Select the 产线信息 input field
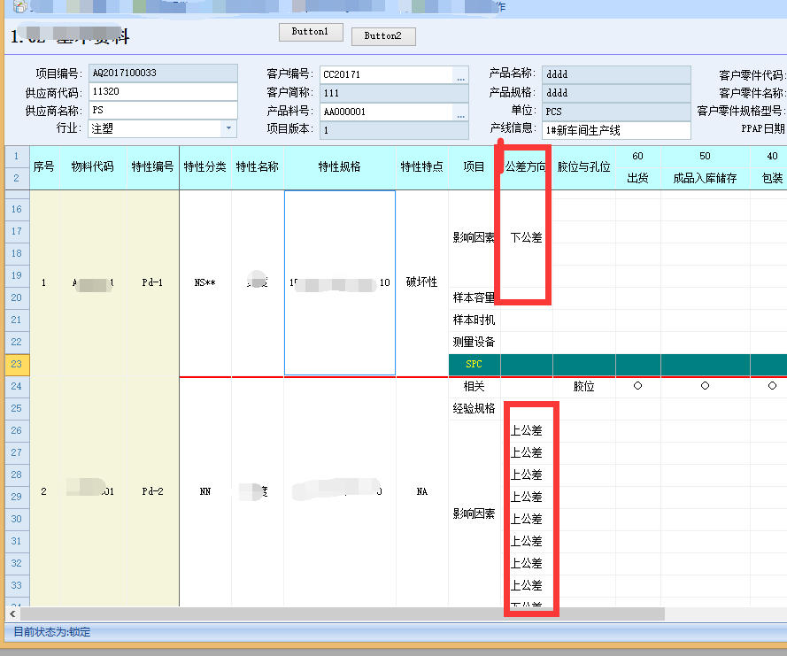The width and height of the screenshot is (787, 656). (x=615, y=131)
